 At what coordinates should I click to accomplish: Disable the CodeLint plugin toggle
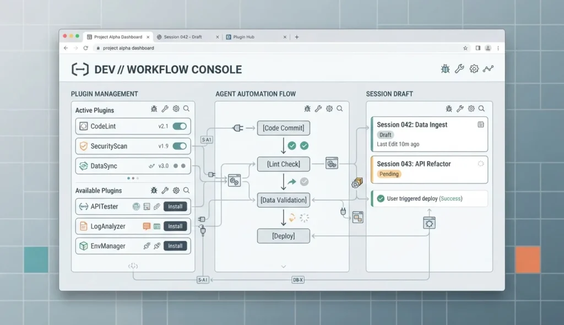pyautogui.click(x=180, y=126)
